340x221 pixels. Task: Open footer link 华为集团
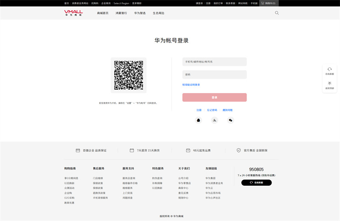pos(210,178)
